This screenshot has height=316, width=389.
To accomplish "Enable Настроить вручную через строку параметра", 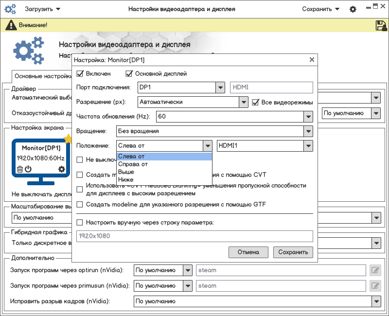I will pos(80,223).
